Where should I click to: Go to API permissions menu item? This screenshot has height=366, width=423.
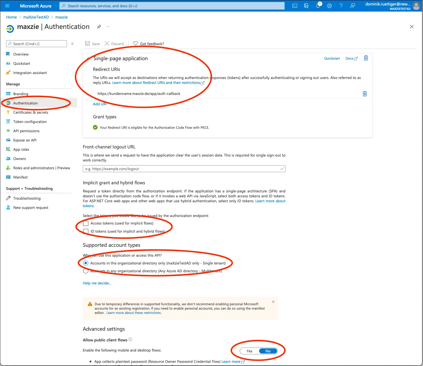tap(26, 131)
